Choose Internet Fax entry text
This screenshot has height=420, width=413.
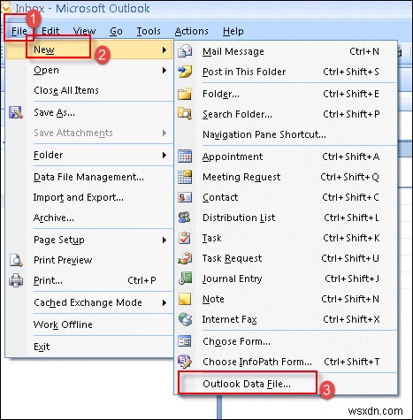(x=229, y=319)
